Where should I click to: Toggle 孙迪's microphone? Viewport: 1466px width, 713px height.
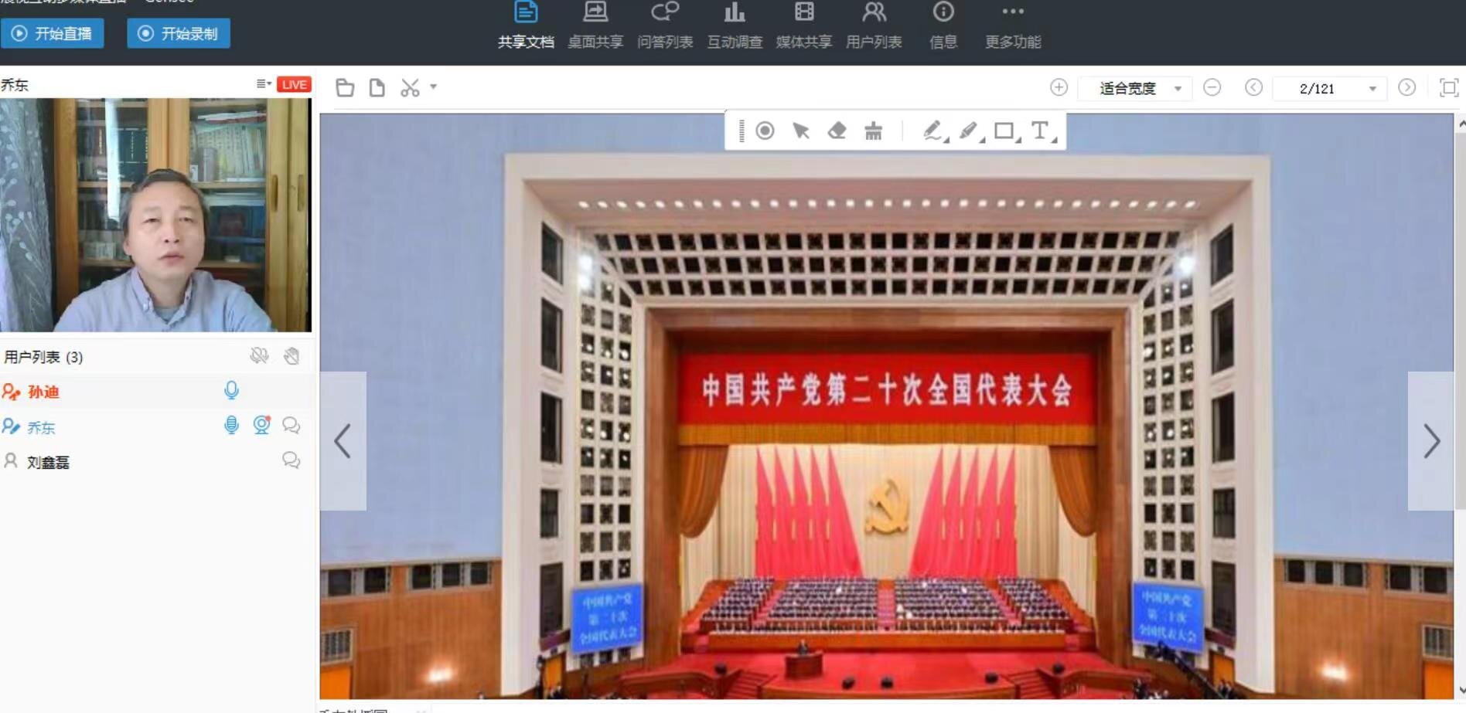coord(231,391)
